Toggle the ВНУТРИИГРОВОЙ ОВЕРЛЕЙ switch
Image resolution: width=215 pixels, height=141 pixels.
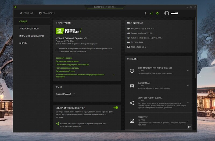point(116,108)
